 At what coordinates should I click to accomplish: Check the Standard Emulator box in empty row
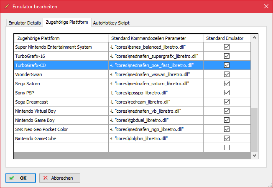pyautogui.click(x=227, y=148)
